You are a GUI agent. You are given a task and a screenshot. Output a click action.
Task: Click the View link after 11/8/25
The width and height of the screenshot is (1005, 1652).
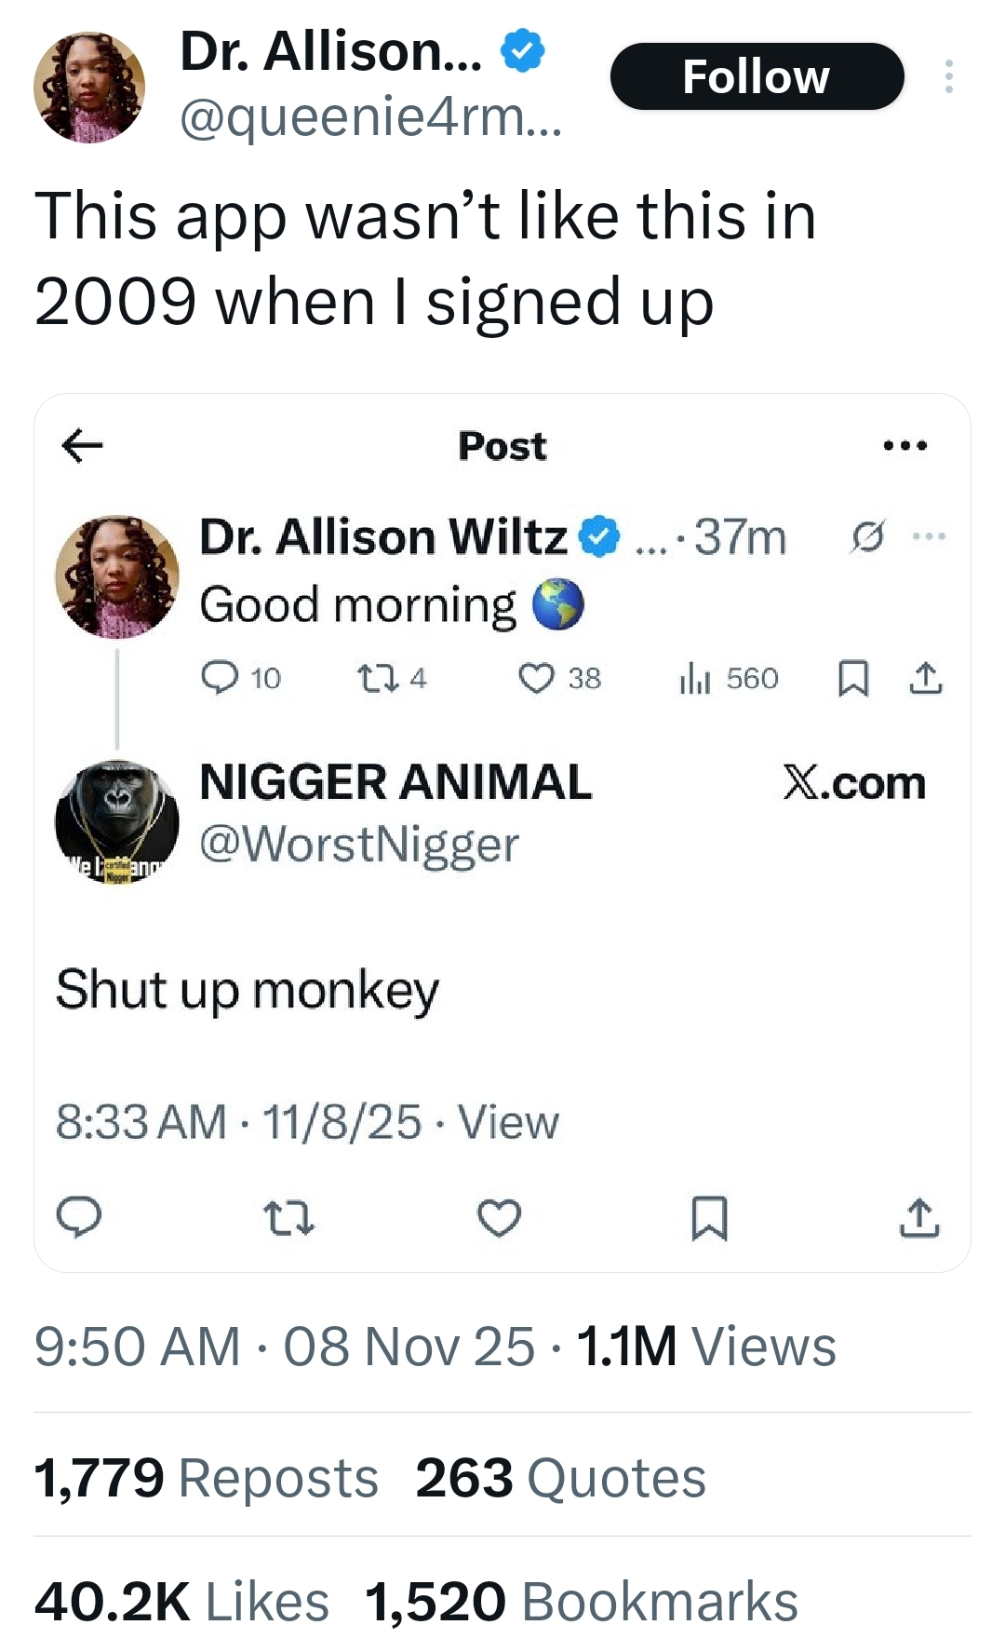point(508,1121)
